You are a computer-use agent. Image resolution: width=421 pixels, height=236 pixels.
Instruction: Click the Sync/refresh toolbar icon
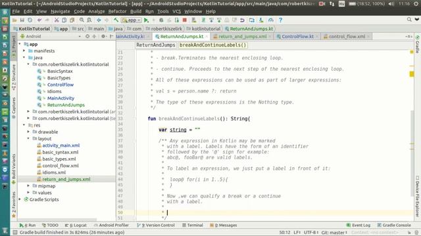click(30, 20)
